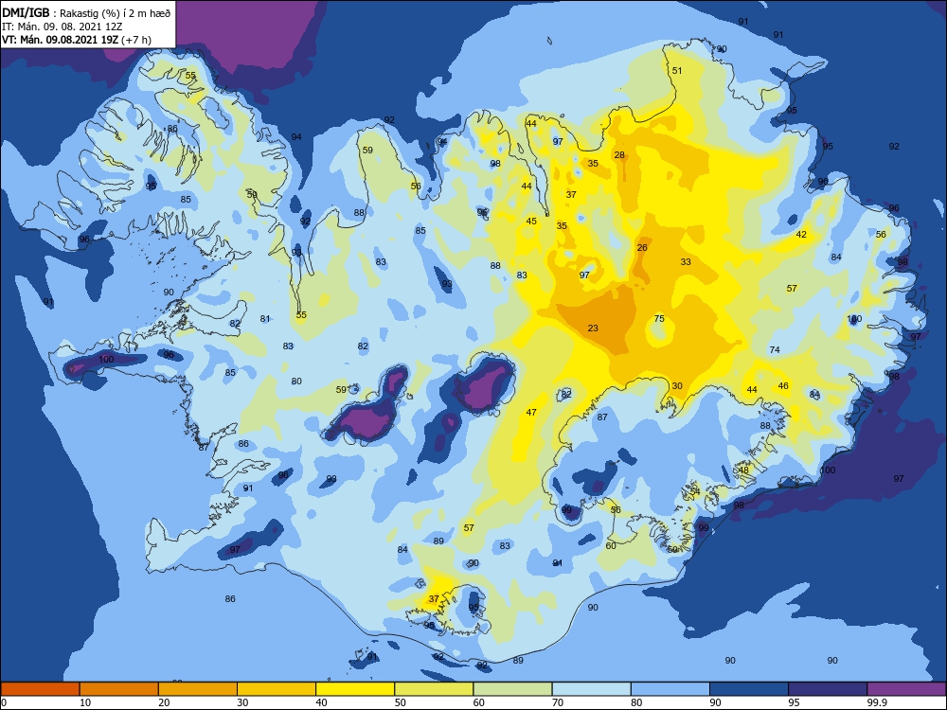Click the purple legend swatch above 99.9

click(x=906, y=689)
